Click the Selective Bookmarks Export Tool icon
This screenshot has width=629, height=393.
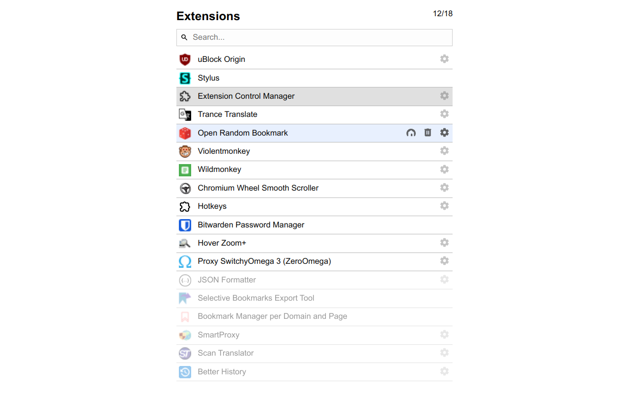(185, 298)
